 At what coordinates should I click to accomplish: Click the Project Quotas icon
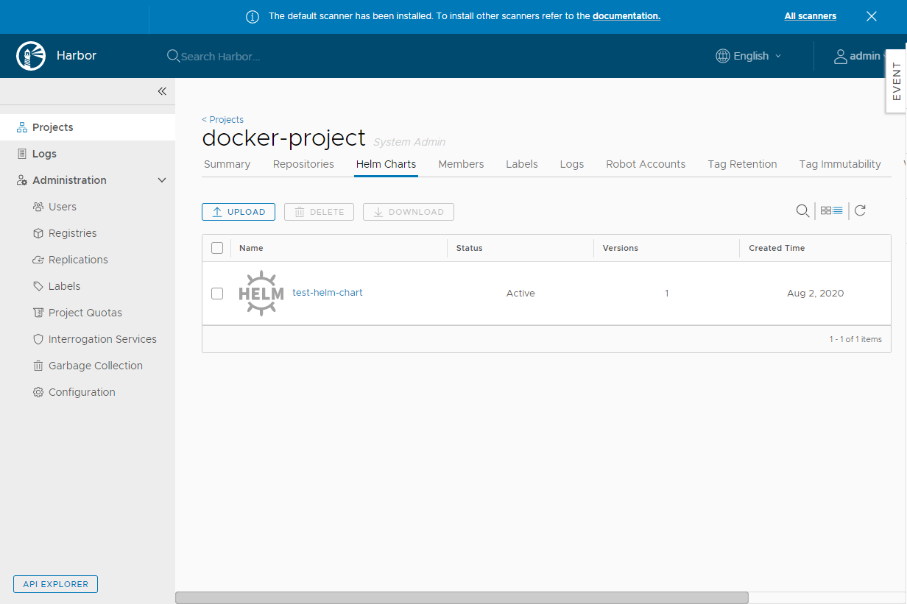[x=38, y=313]
